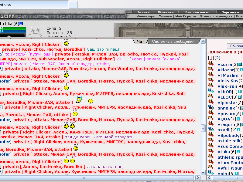
Task: Open the Знания menu
Action: 143,12
